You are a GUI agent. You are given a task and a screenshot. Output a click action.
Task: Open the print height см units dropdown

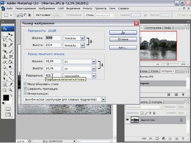(94, 69)
